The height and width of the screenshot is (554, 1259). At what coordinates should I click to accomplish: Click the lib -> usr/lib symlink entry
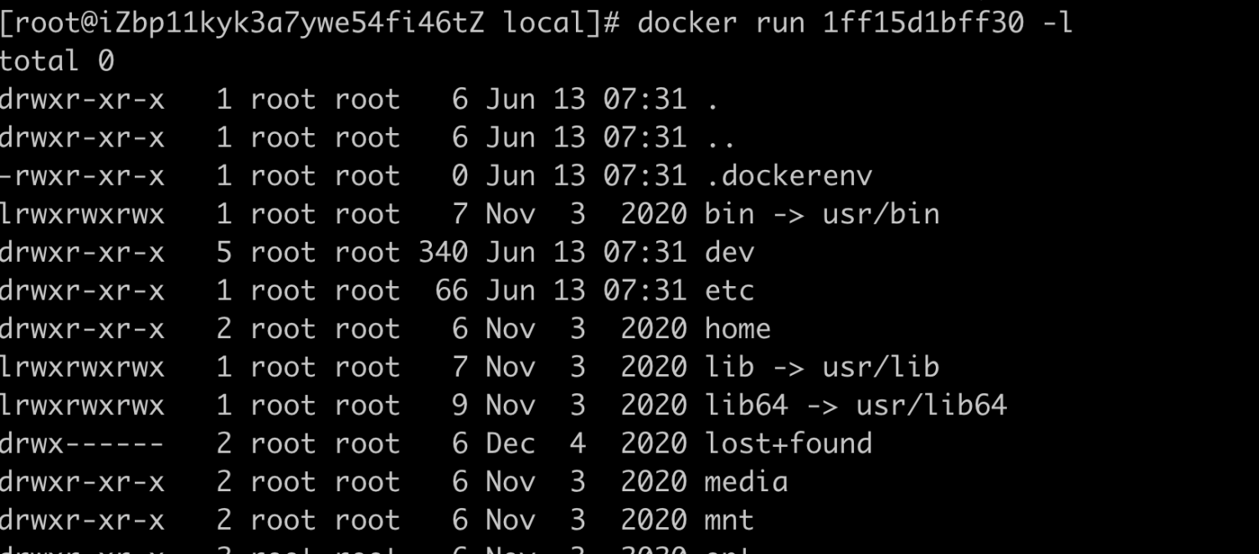[x=822, y=367]
